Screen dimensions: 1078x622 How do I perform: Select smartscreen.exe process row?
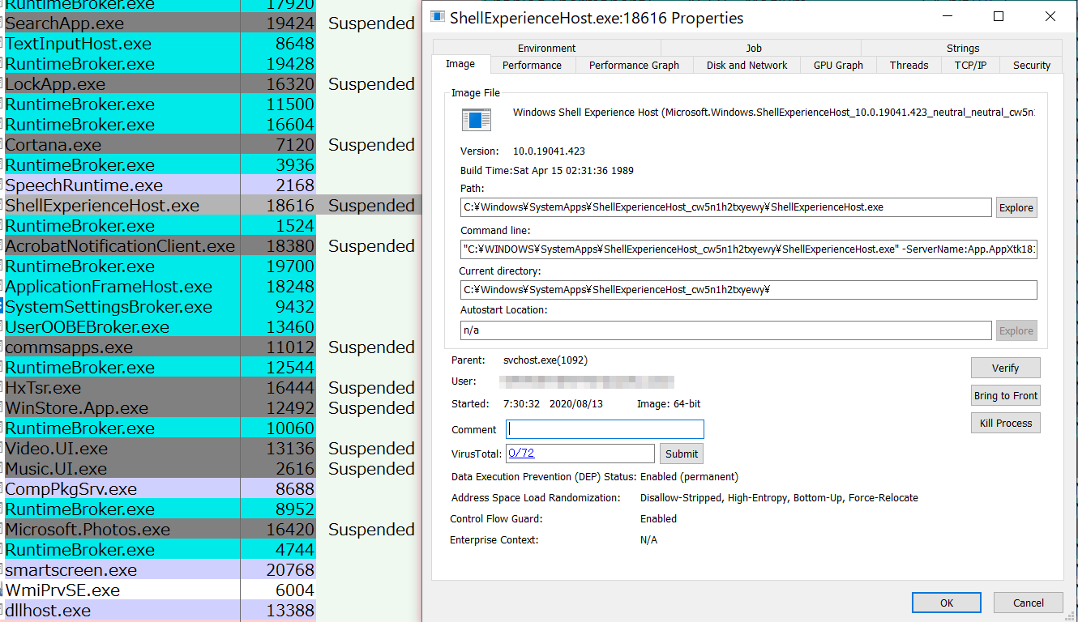160,570
